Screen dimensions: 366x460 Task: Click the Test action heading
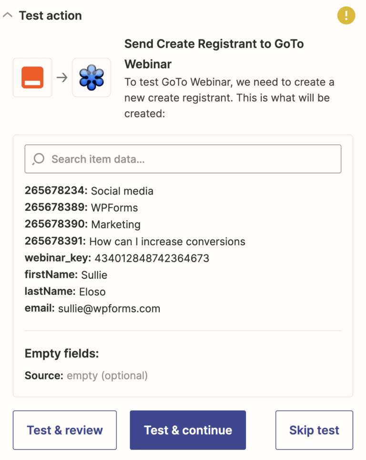coord(50,15)
